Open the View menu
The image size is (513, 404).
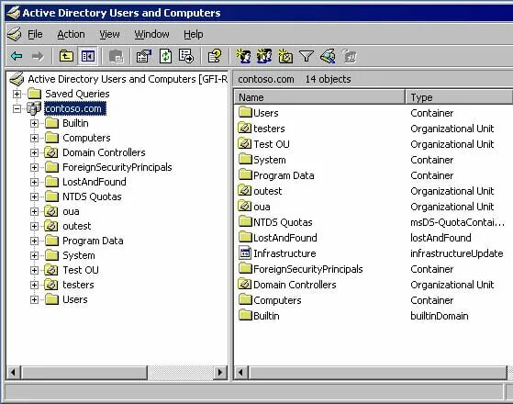tap(109, 34)
